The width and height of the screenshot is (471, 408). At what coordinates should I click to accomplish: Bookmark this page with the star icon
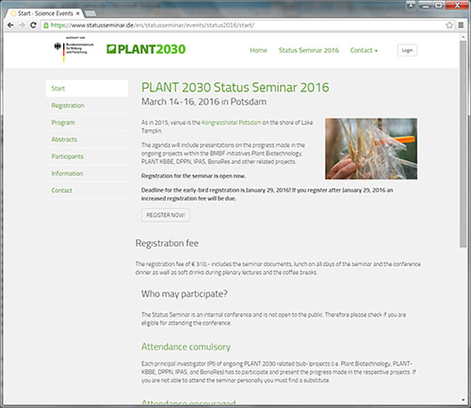pyautogui.click(x=449, y=25)
